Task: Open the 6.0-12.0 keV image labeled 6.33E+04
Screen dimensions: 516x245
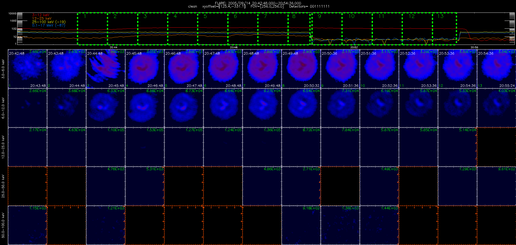Action: pos(106,108)
